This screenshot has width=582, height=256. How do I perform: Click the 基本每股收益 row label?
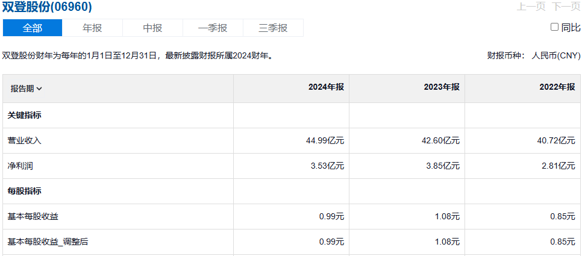tap(33, 216)
